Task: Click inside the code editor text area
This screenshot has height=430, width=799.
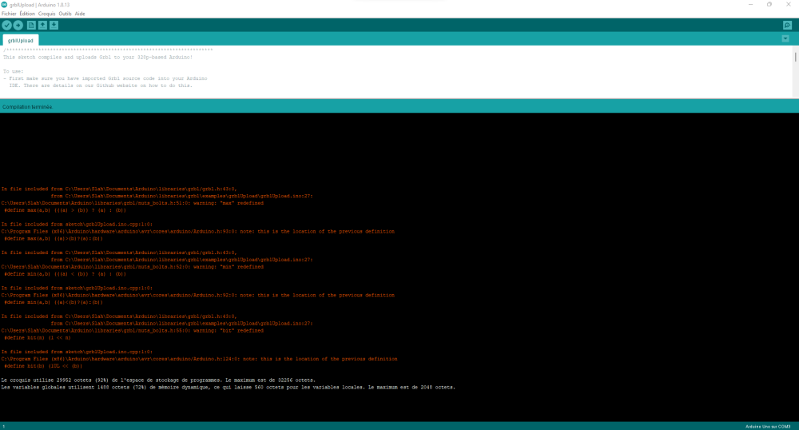Action: point(396,71)
